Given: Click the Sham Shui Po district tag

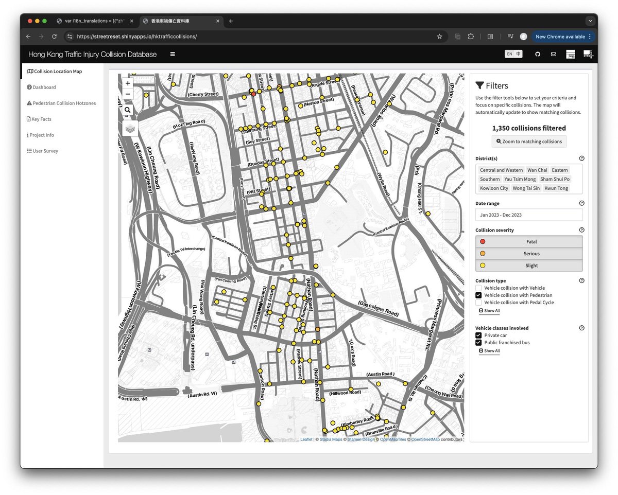Looking at the screenshot, I should click(x=555, y=179).
